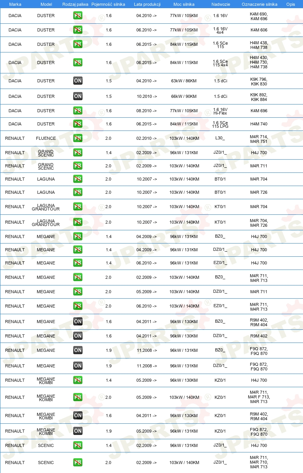Image resolution: width=303 pixels, height=473 pixels.
Task: Select production date '08.2010 ->'
Action: click(x=147, y=111)
